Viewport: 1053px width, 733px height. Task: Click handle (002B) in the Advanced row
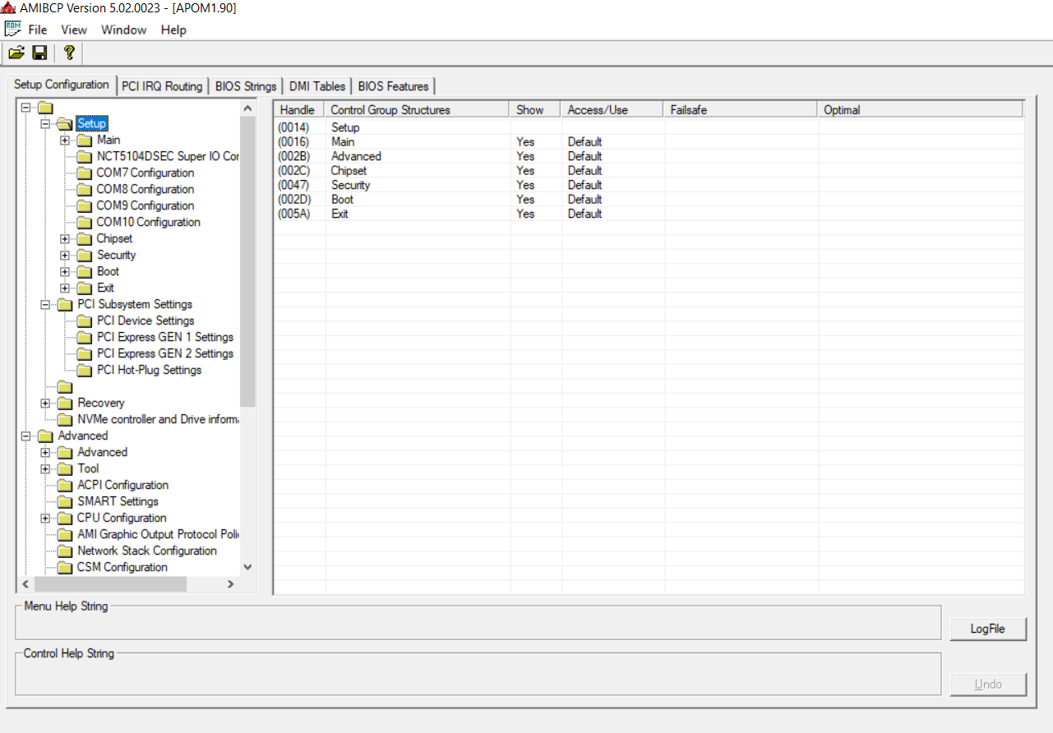(x=293, y=156)
